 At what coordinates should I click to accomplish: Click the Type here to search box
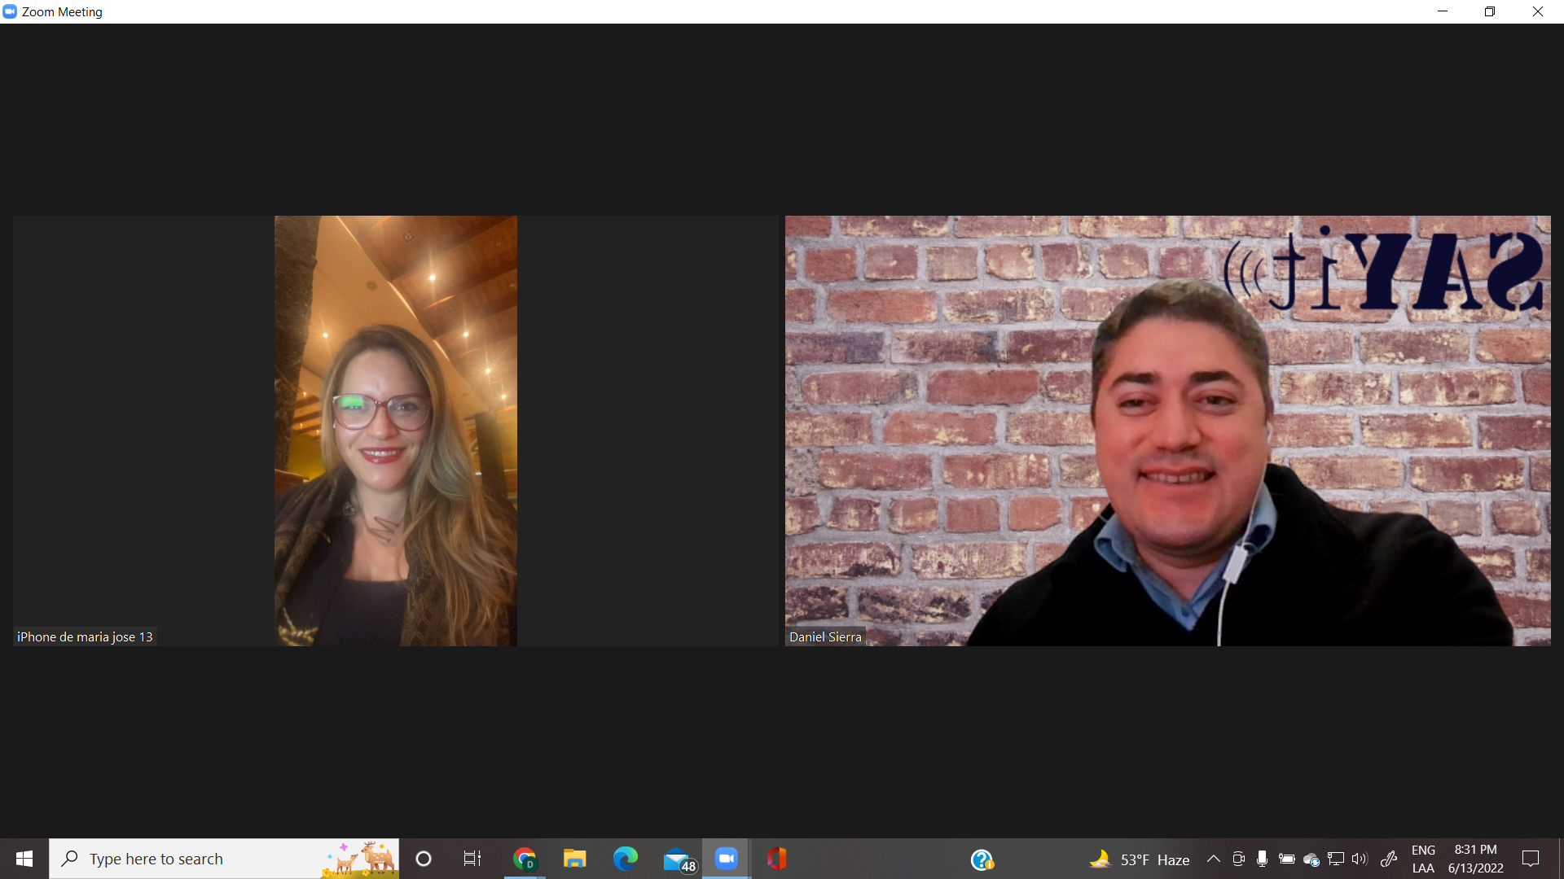point(224,859)
